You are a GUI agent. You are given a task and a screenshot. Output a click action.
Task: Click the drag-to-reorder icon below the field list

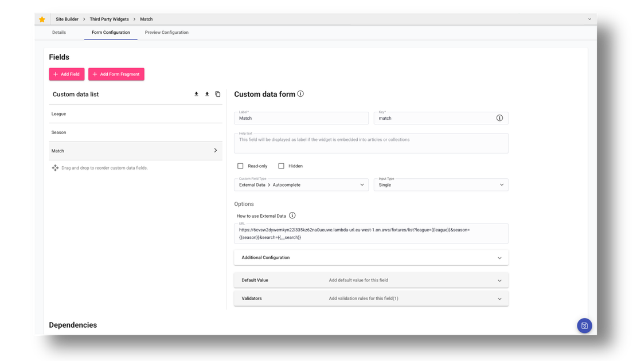click(55, 167)
